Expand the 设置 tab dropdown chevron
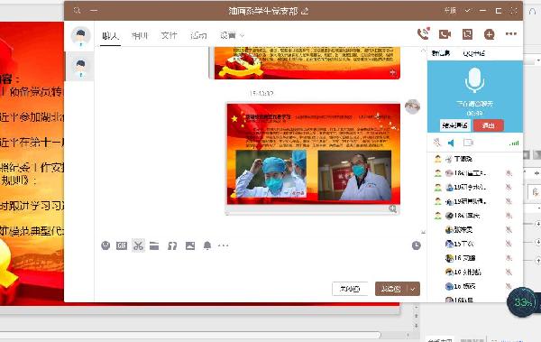 [x=242, y=35]
